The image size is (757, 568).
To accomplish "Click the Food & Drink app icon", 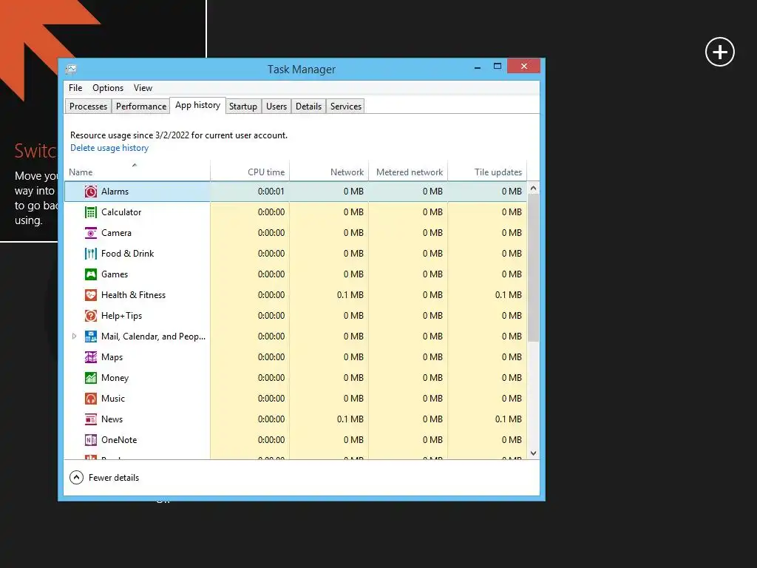I will pyautogui.click(x=91, y=254).
